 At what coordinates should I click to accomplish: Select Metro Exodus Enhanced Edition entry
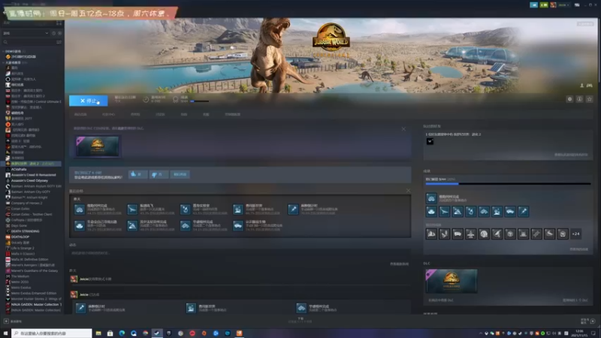[33, 293]
